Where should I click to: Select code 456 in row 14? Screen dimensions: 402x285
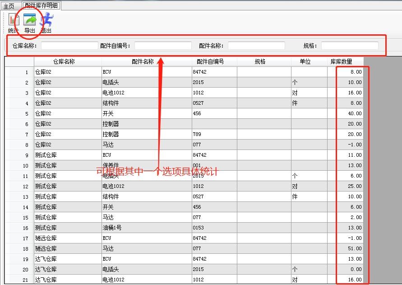(214, 207)
